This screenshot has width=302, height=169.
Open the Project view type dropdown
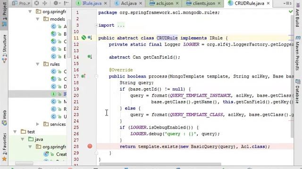click(21, 3)
